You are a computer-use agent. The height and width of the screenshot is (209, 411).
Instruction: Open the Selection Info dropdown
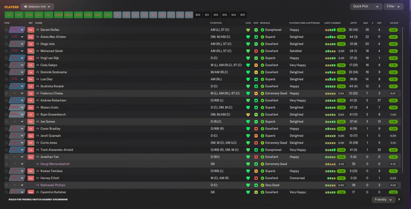[37, 6]
